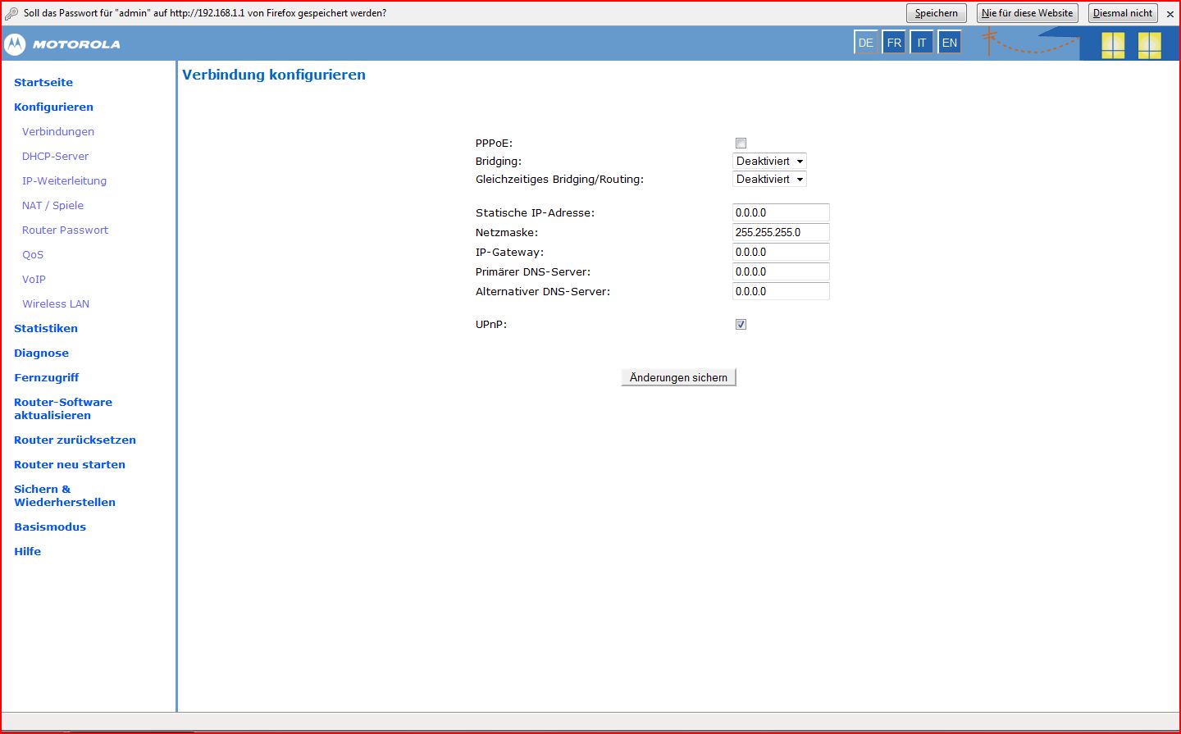The width and height of the screenshot is (1181, 734).
Task: Open the Diagnose menu item
Action: [41, 353]
